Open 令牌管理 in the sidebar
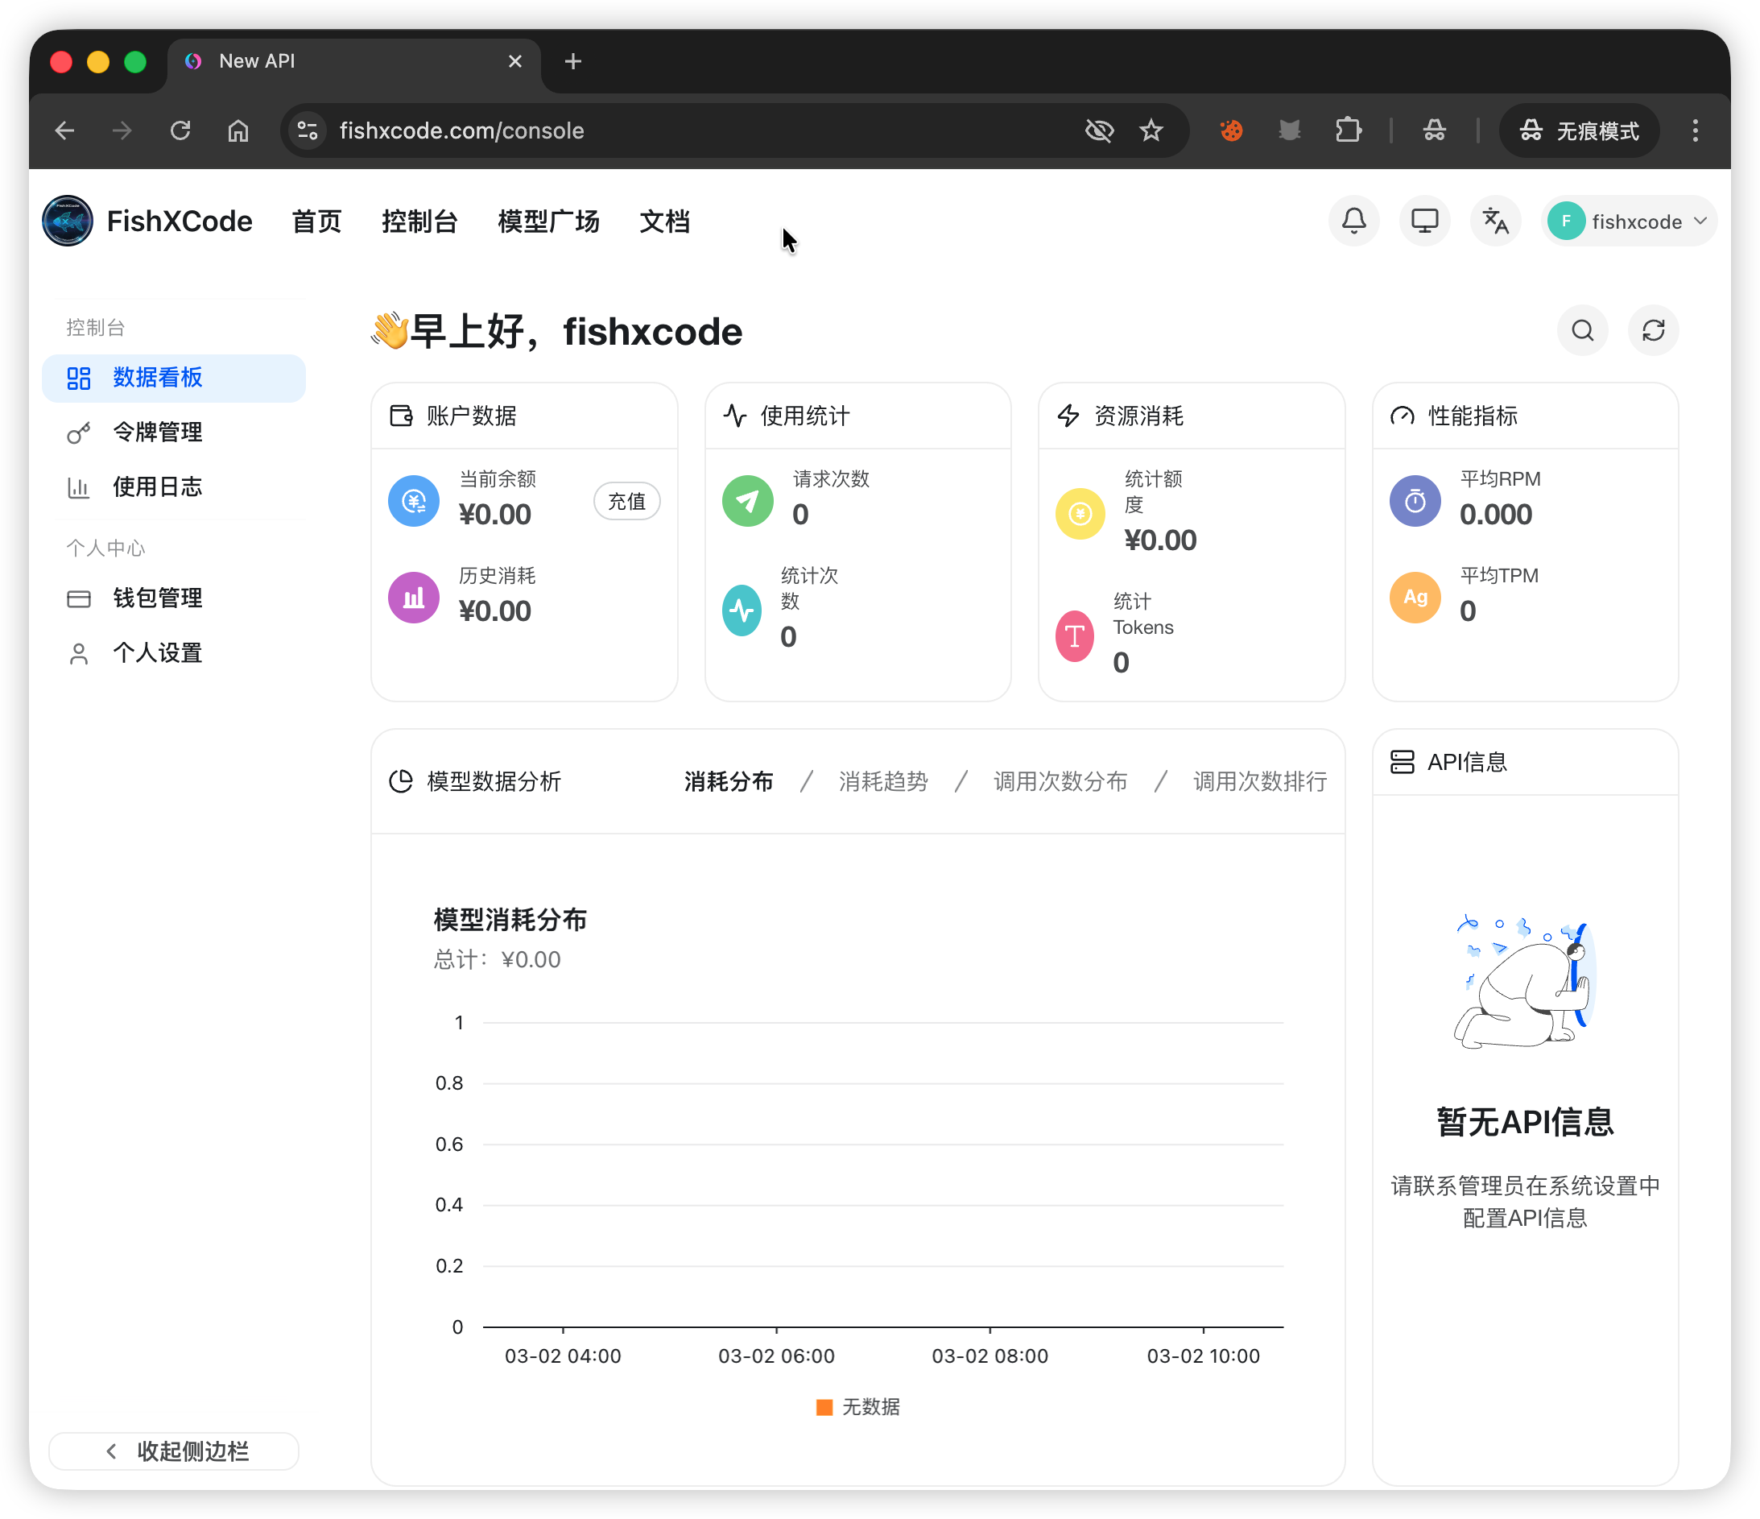1760x1519 pixels. point(157,433)
